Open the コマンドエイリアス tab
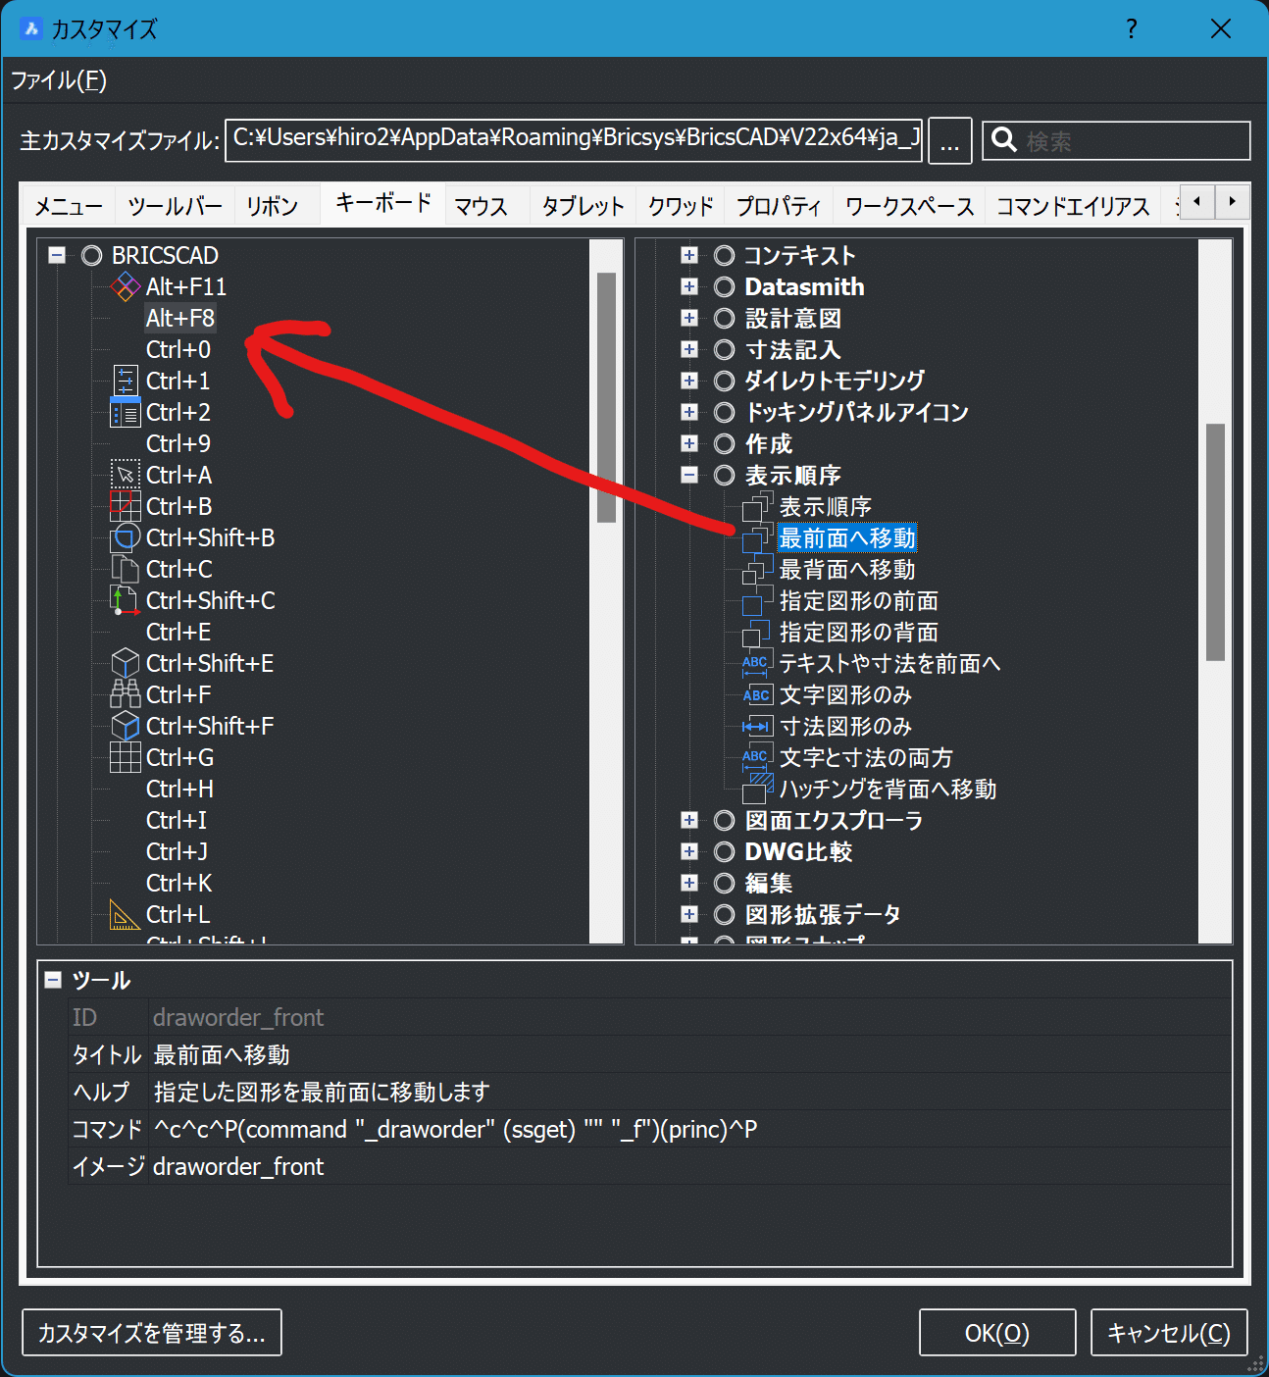Viewport: 1269px width, 1377px height. pyautogui.click(x=1073, y=206)
